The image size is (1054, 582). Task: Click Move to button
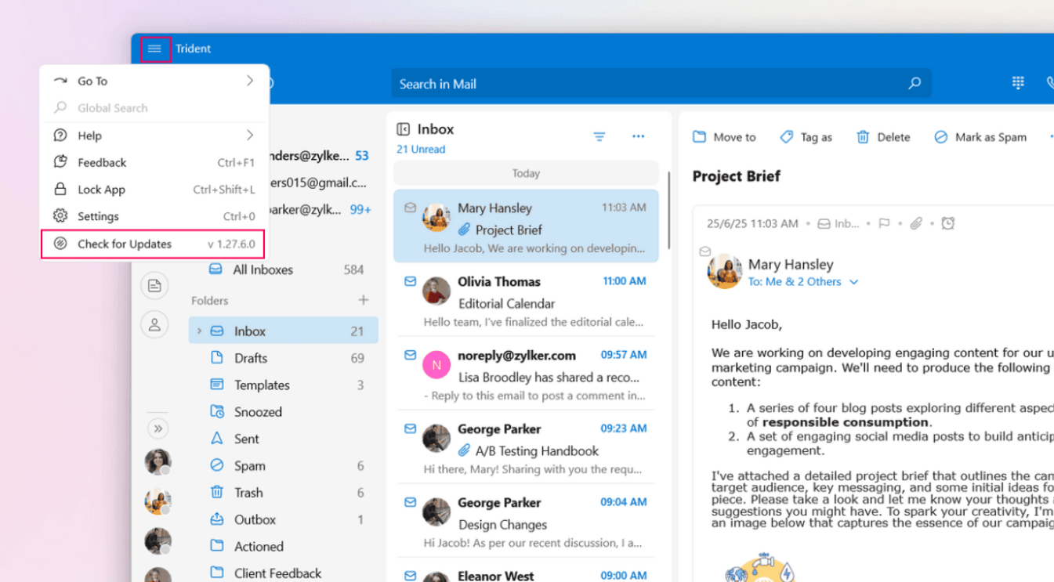(724, 137)
